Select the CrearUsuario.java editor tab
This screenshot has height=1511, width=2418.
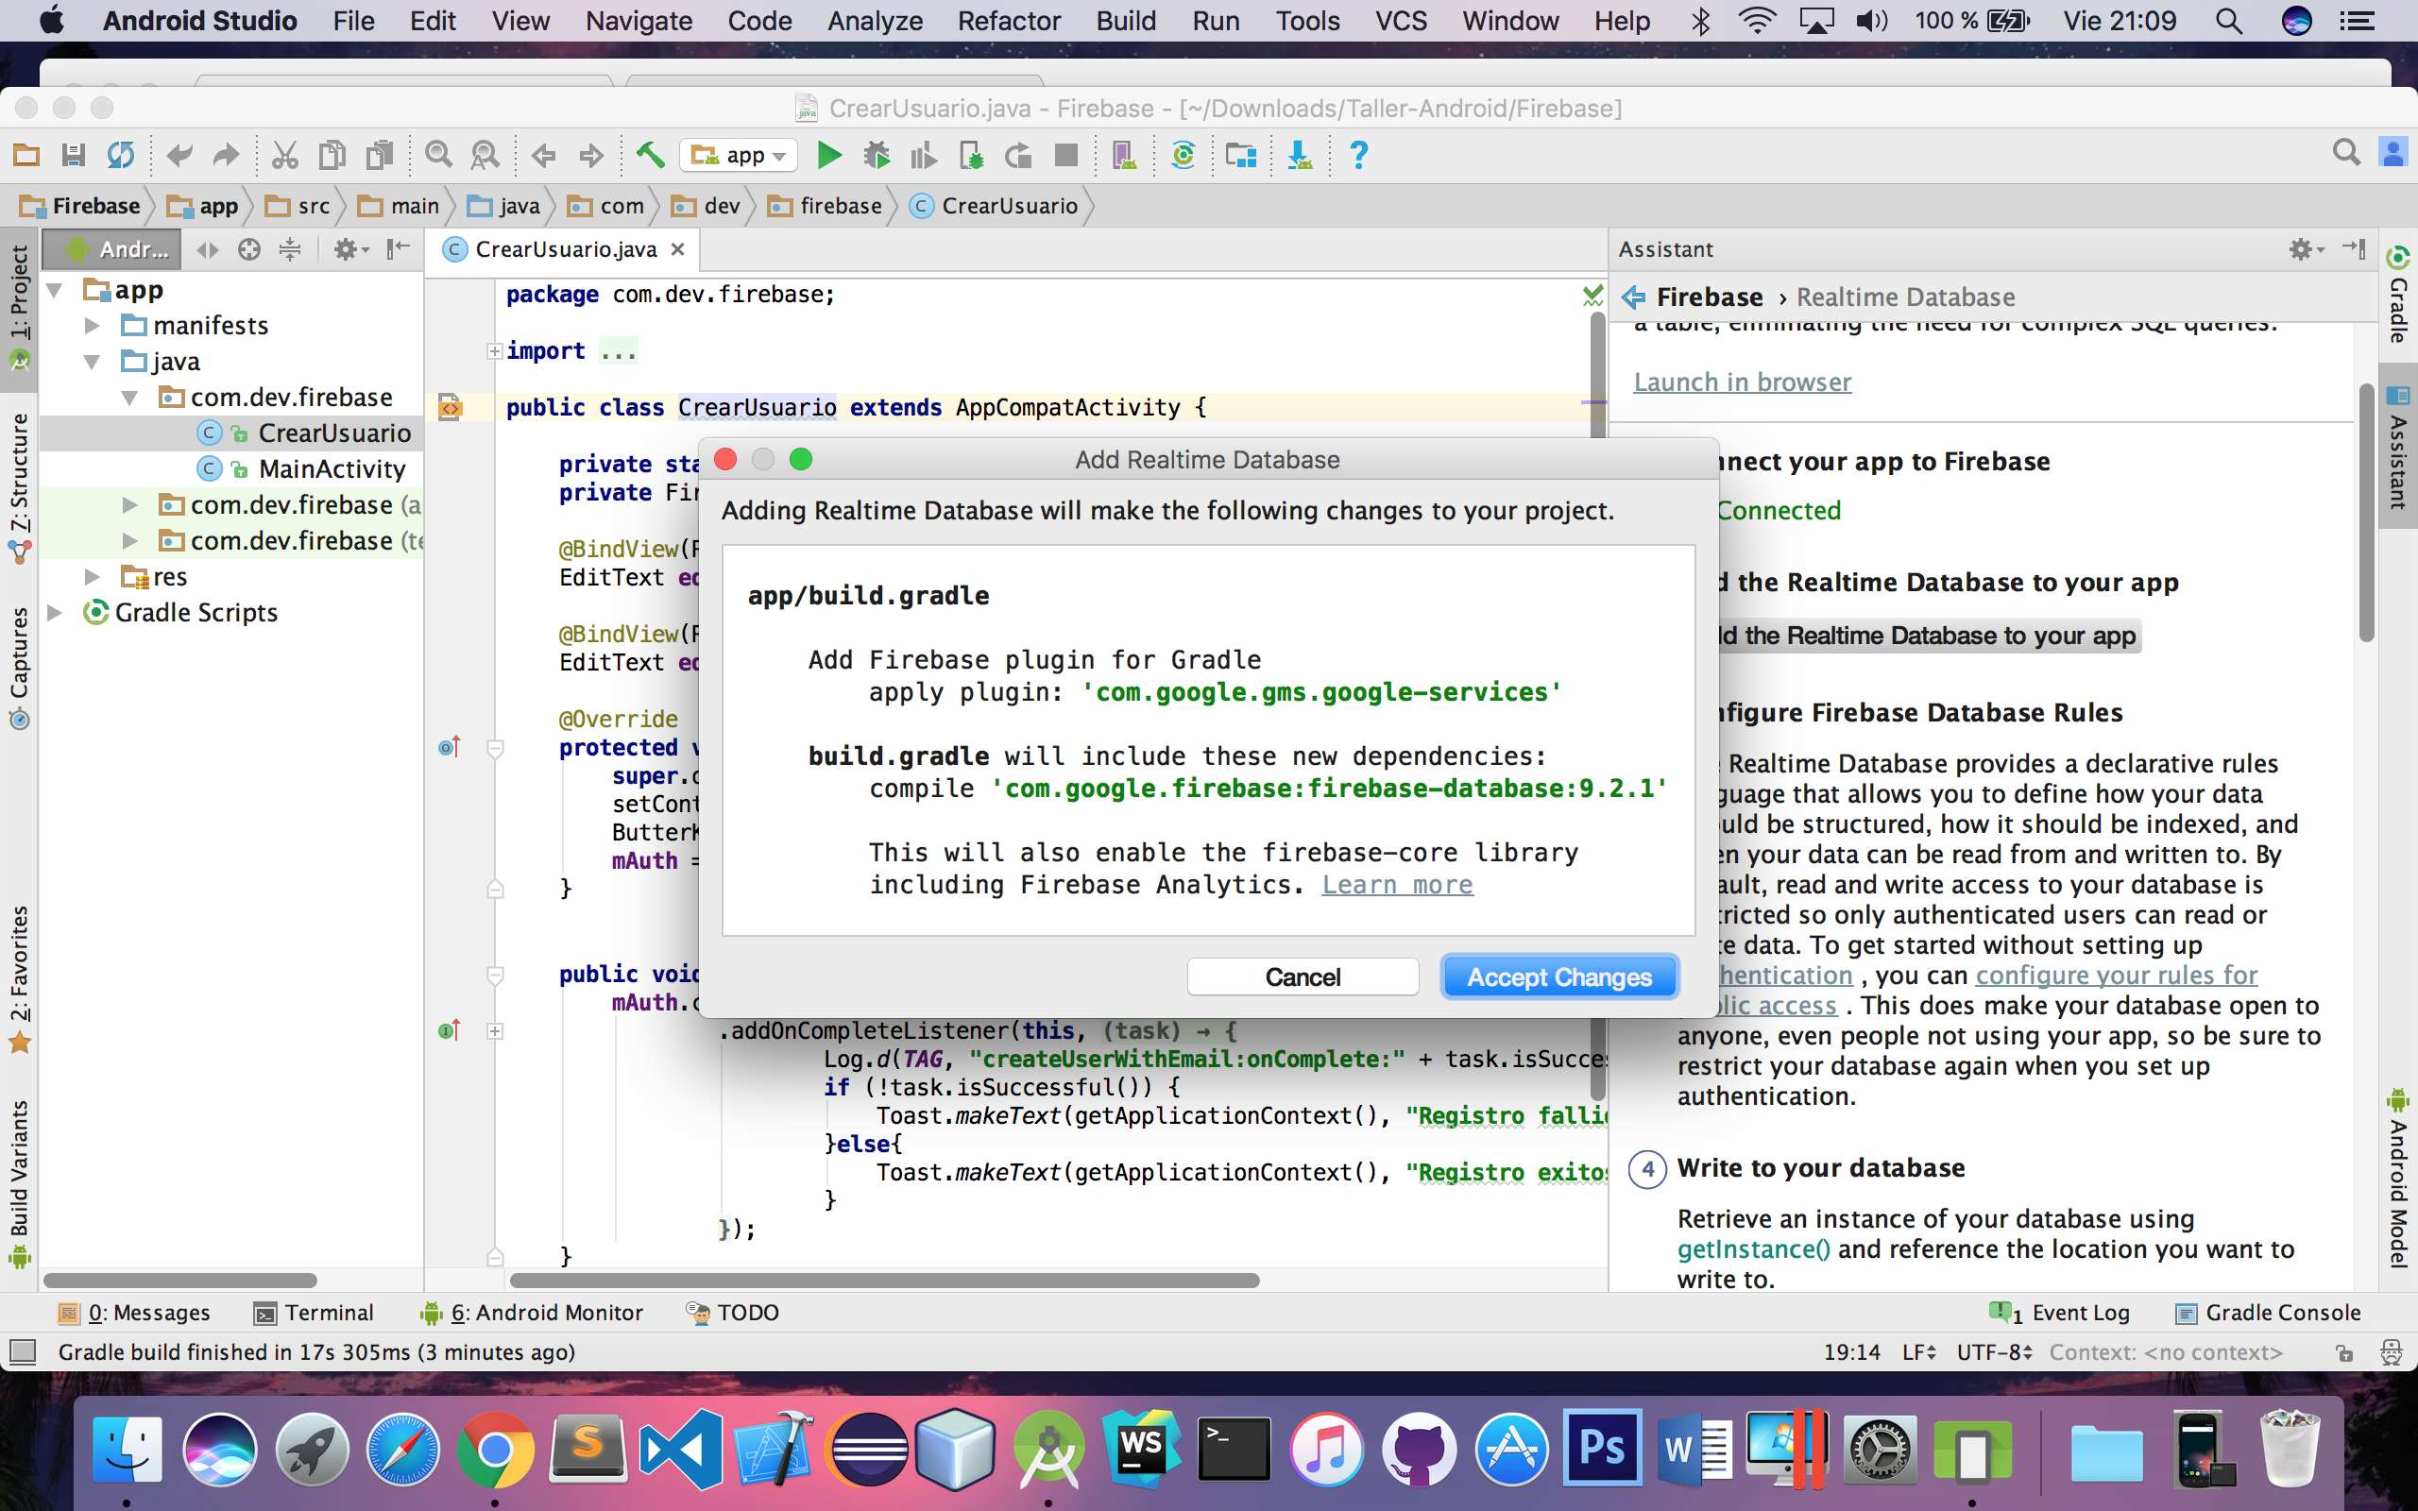coord(565,250)
